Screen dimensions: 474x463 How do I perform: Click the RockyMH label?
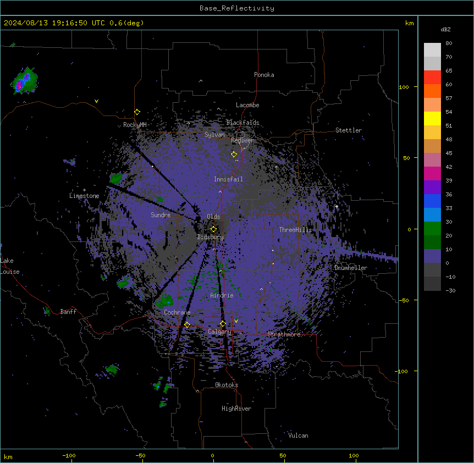coord(135,125)
